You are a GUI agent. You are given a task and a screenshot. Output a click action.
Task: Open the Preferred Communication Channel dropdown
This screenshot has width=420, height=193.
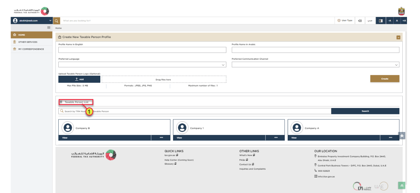click(315, 65)
